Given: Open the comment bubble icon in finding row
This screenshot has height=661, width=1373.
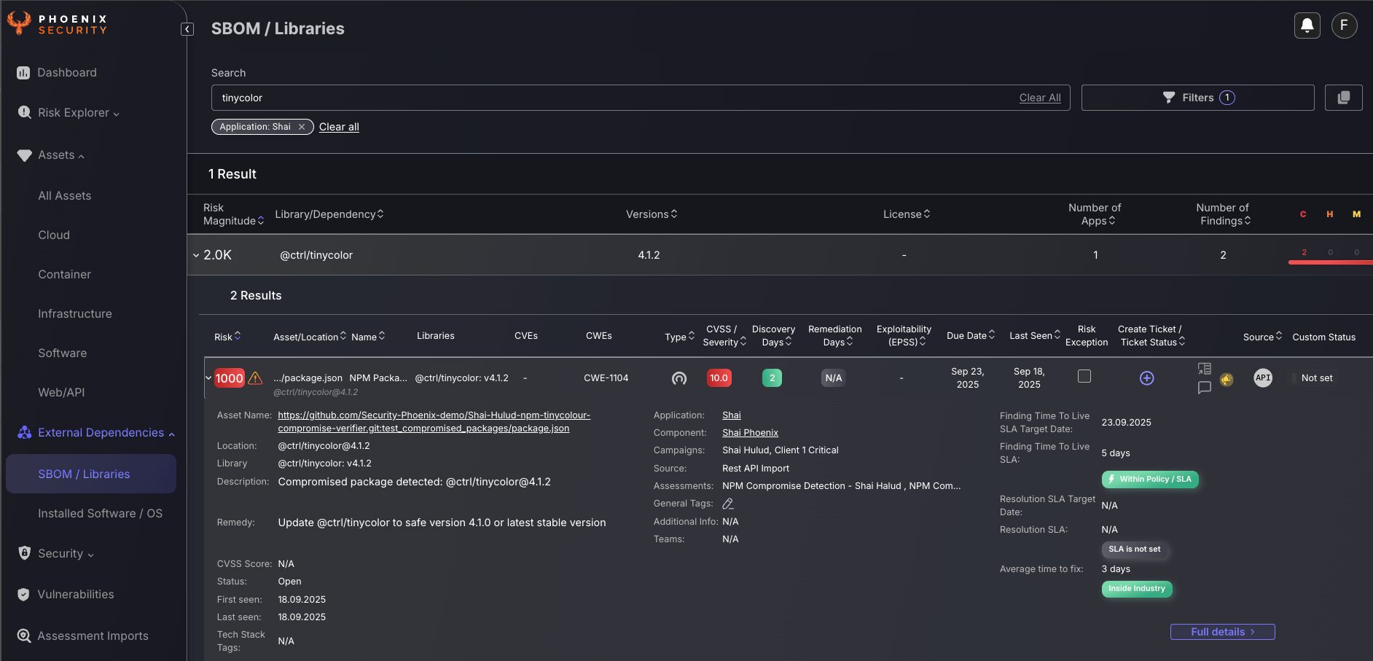Looking at the screenshot, I should tap(1204, 388).
